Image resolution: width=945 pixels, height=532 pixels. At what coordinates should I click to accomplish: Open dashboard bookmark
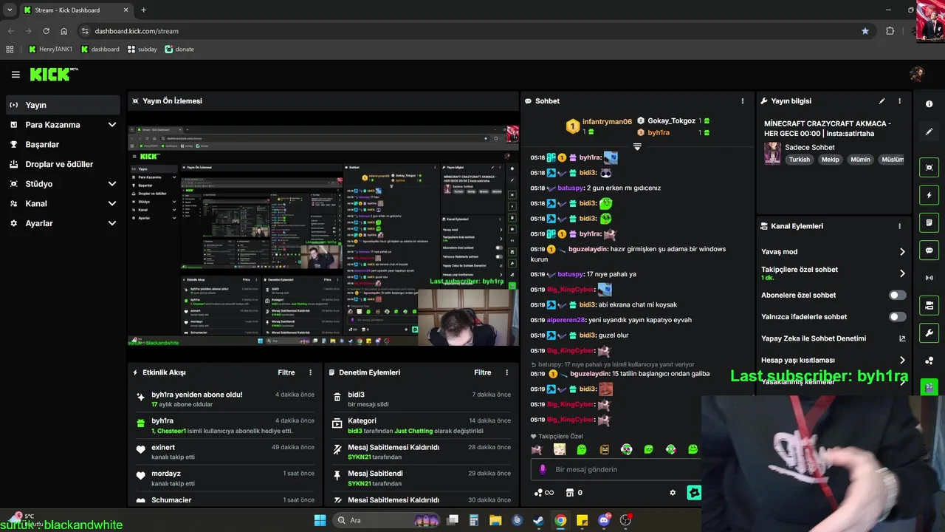[x=100, y=50]
